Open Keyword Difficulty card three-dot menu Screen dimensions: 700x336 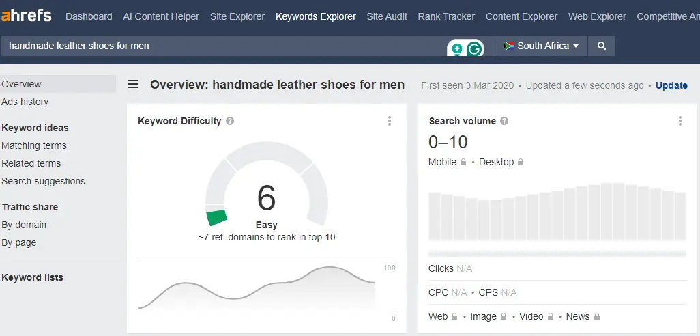pyautogui.click(x=390, y=121)
